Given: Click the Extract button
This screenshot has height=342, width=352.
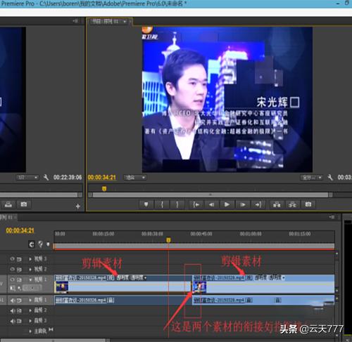Looking at the screenshot, I should (292, 204).
